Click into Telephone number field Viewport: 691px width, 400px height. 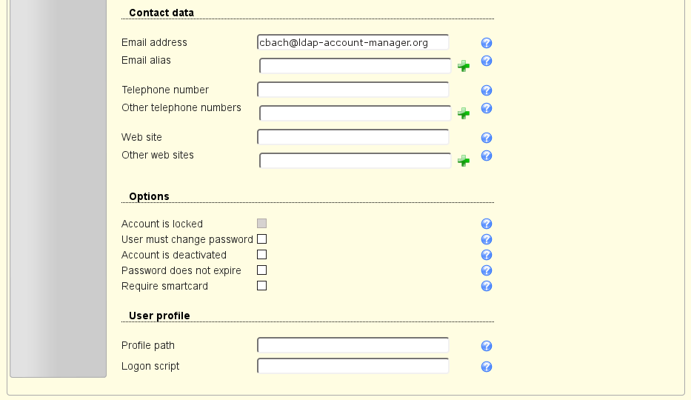click(x=353, y=90)
